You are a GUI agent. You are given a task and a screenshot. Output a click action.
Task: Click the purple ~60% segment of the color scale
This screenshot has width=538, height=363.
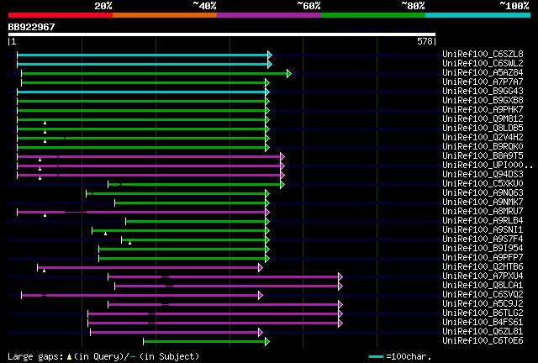tap(269, 15)
